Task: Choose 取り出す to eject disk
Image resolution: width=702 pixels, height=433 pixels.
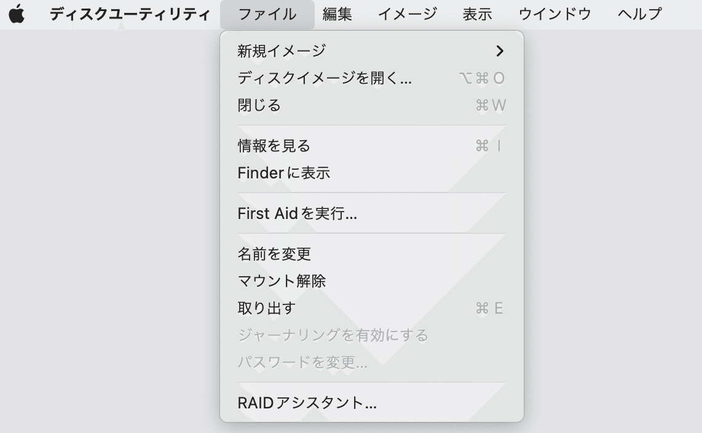Action: click(267, 308)
